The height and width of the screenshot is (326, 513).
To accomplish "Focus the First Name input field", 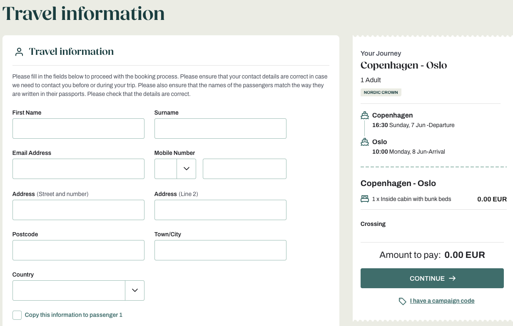I will 78,128.
